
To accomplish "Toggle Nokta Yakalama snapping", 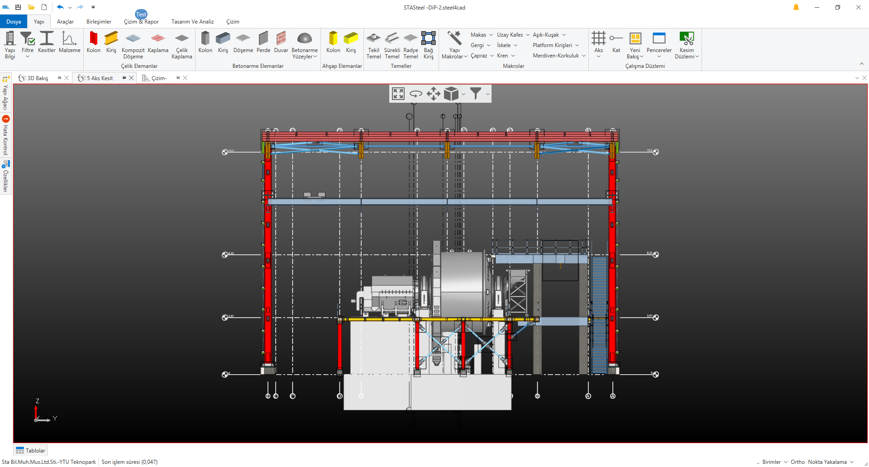I will 827,462.
